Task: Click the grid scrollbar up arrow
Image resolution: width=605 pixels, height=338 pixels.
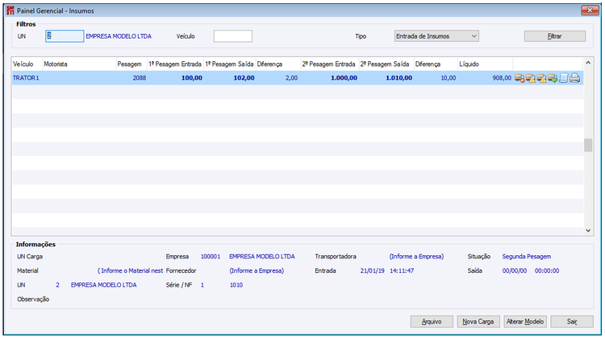Action: [588, 62]
